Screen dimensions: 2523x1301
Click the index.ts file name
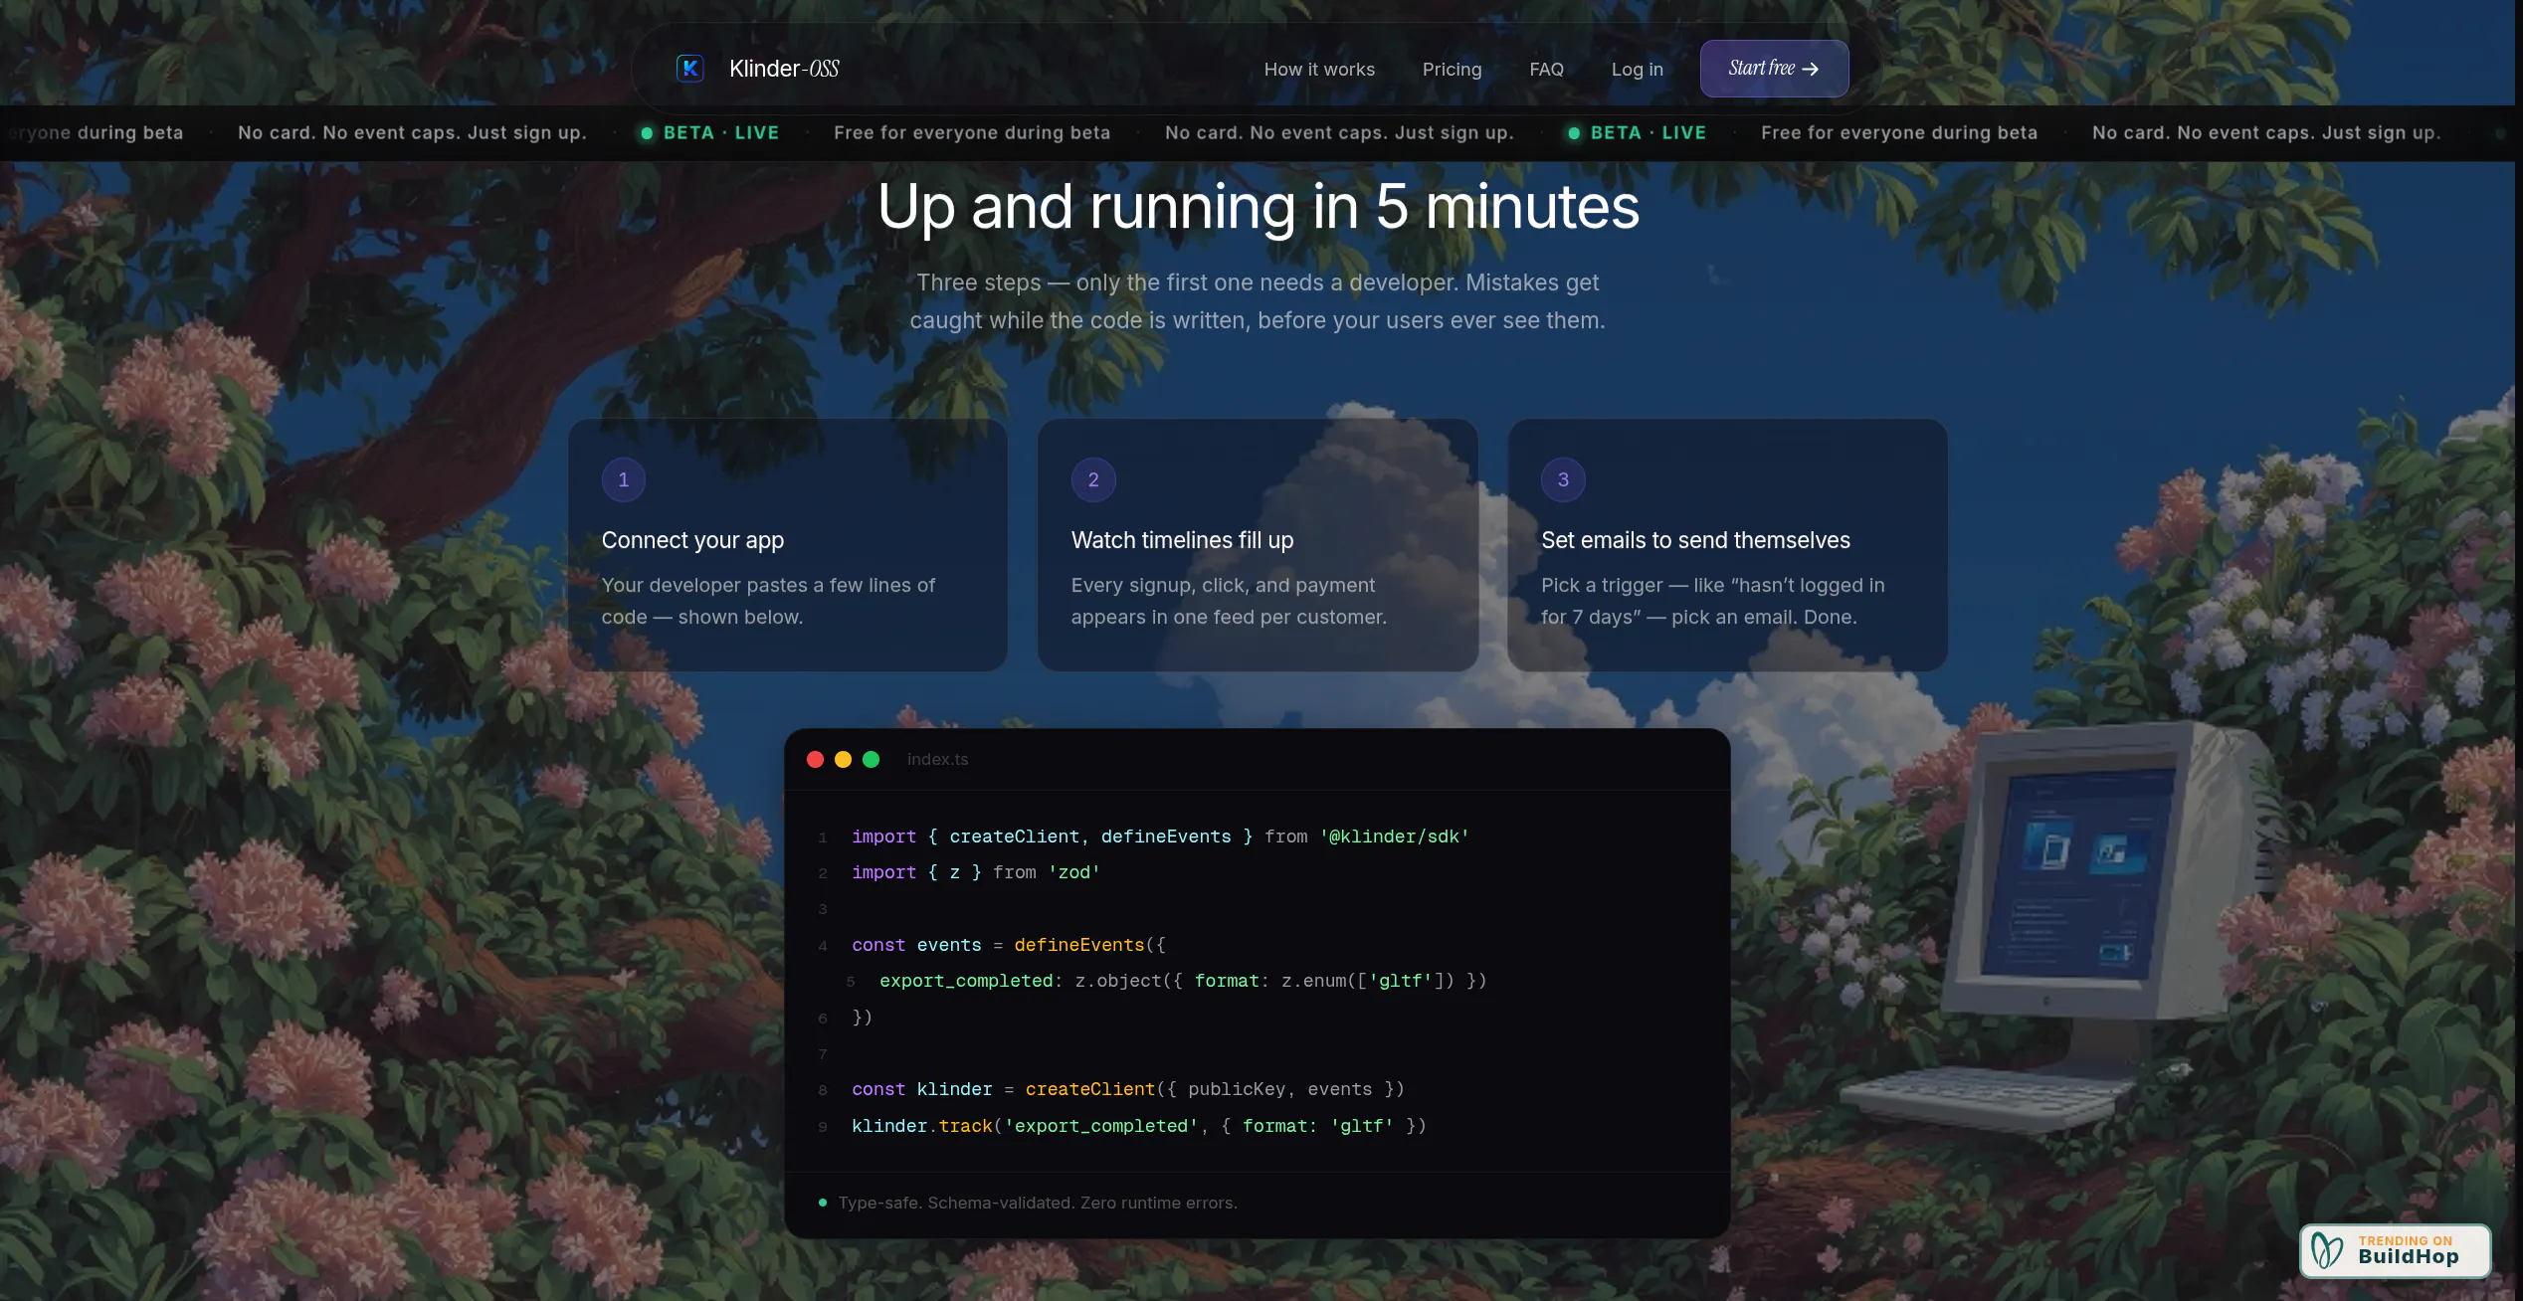coord(937,760)
